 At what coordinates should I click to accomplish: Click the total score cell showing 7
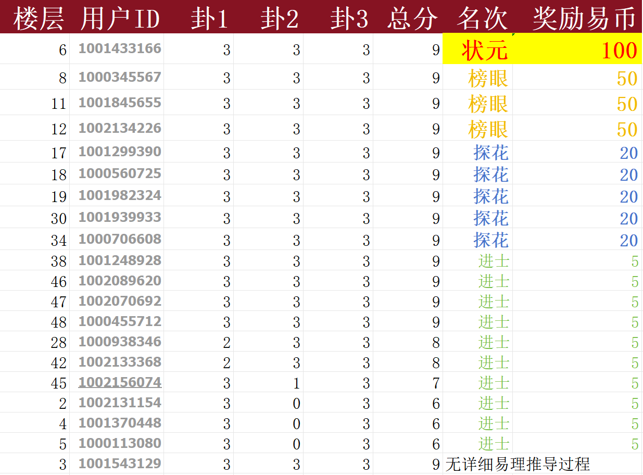[436, 383]
